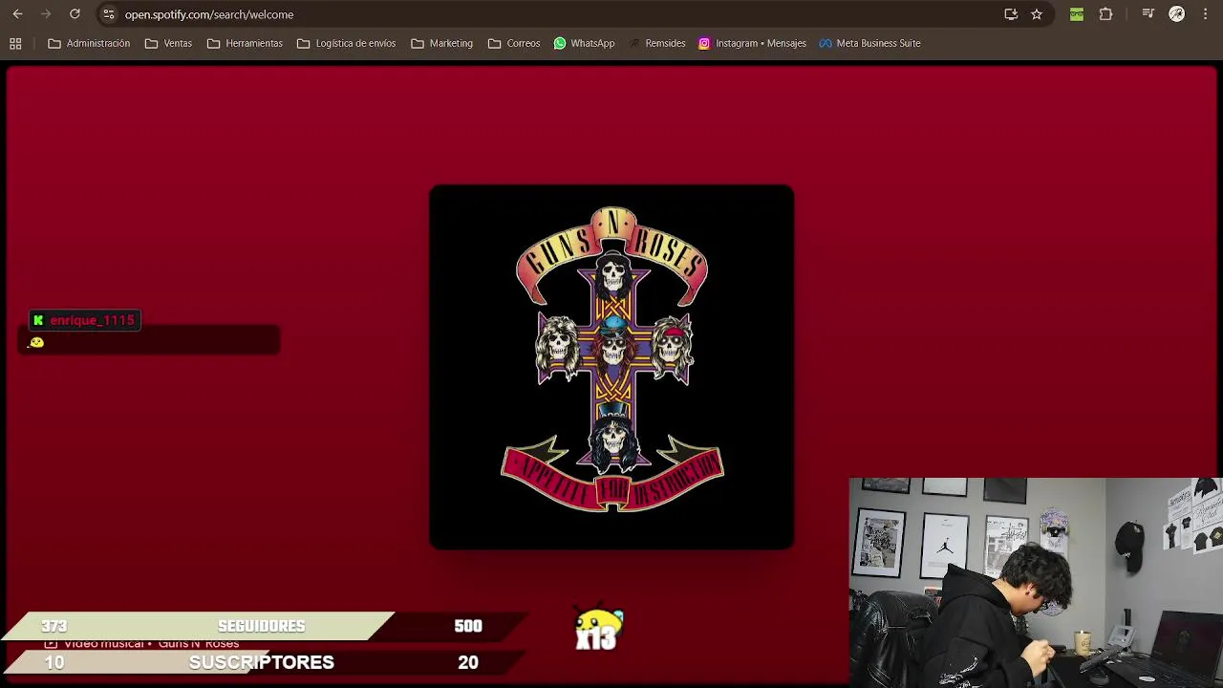Open the Extensions puzzle menu
This screenshot has height=688, width=1223.
pyautogui.click(x=1105, y=14)
